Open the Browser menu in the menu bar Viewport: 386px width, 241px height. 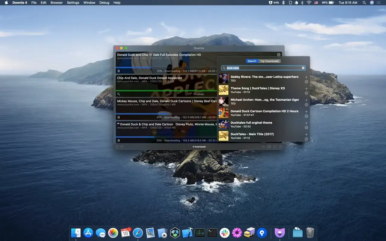[56, 2]
